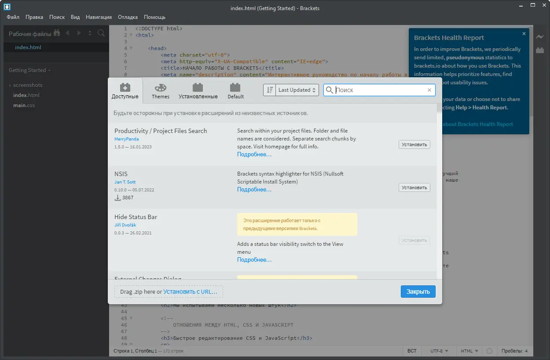This screenshot has width=550, height=360.
Task: Open Подробнее link for NSIS
Action: point(254,190)
